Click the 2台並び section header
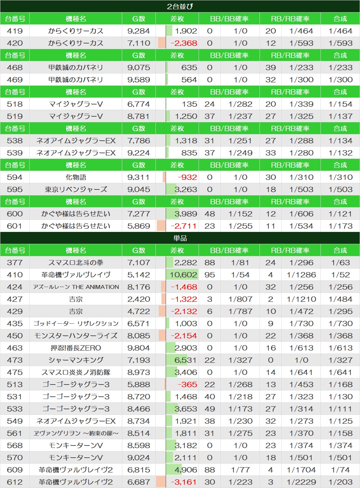 180,6
